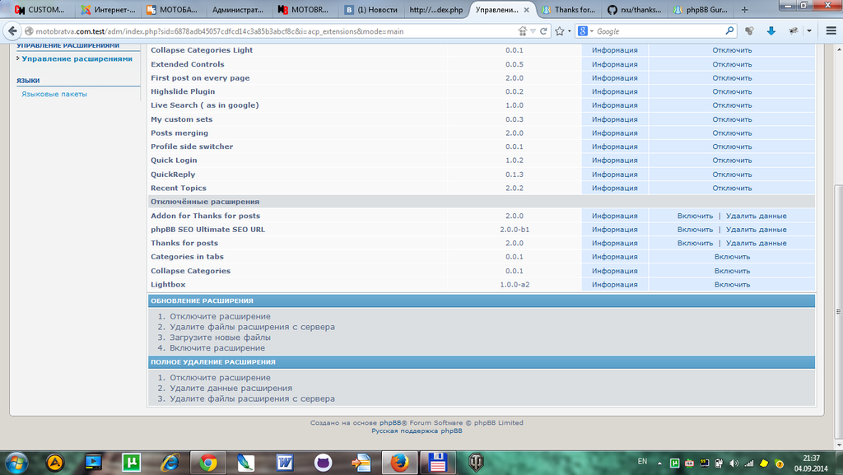The image size is (843, 475).
Task: Open Google Chrome from the taskbar
Action: 207,463
